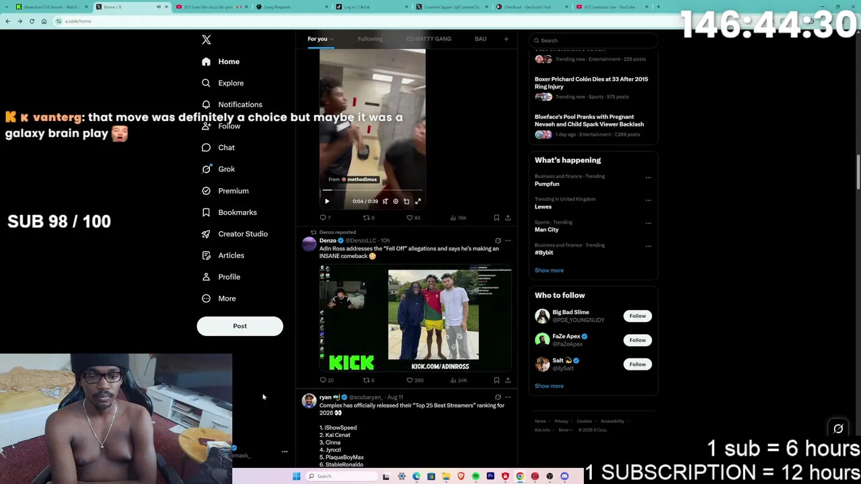
Task: Switch to the BAU tab
Action: pyautogui.click(x=480, y=39)
